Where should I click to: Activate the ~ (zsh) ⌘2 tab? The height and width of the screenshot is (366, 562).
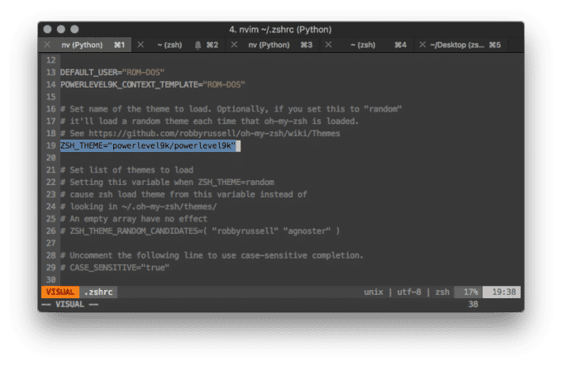coord(174,45)
